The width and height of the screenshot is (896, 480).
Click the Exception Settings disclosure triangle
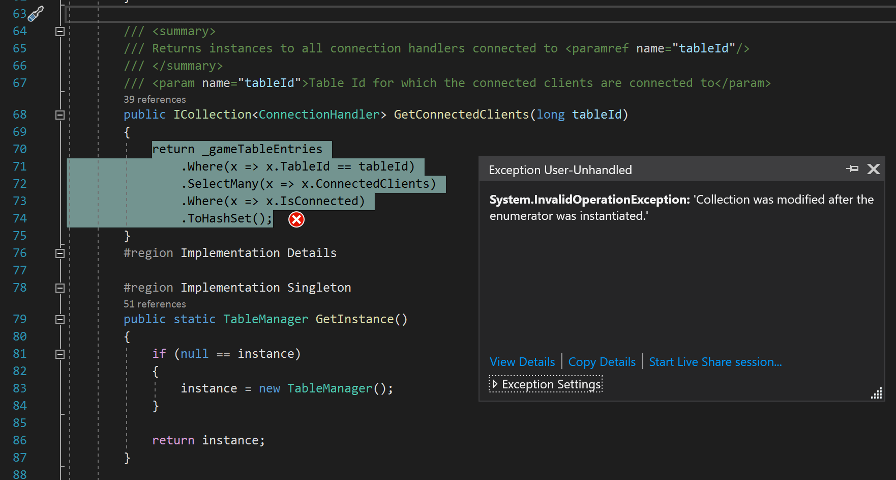[x=495, y=384]
